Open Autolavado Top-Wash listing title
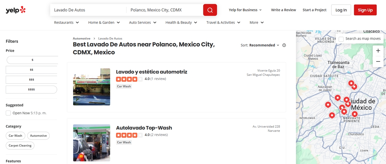The image size is (386, 164). pos(144,127)
